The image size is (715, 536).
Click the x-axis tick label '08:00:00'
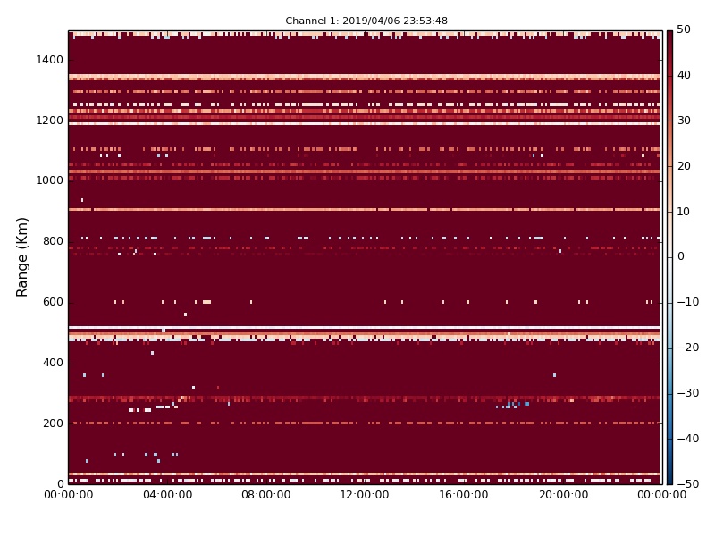[266, 495]
